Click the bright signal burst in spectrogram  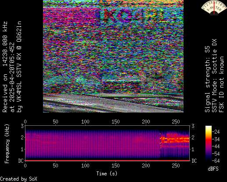click(175, 140)
